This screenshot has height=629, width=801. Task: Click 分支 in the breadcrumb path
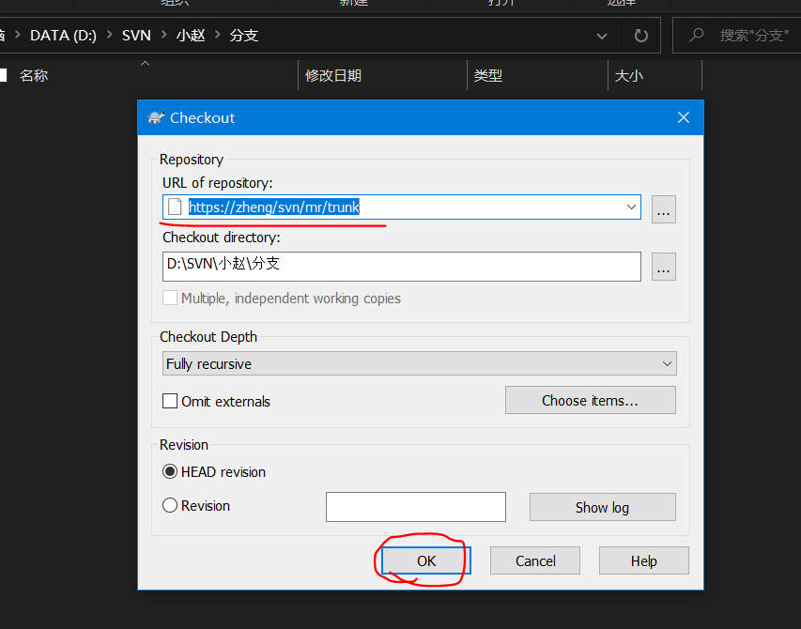[x=243, y=36]
